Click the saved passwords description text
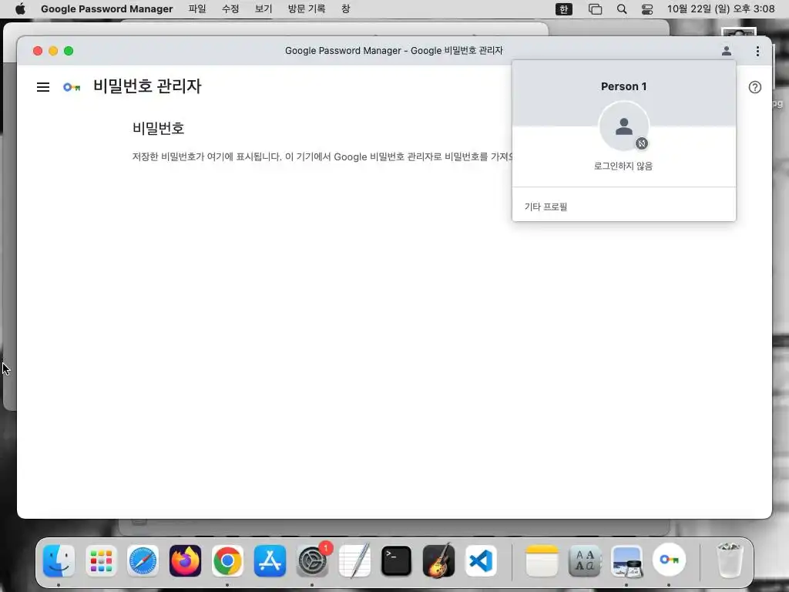Image resolution: width=789 pixels, height=592 pixels. click(x=322, y=156)
